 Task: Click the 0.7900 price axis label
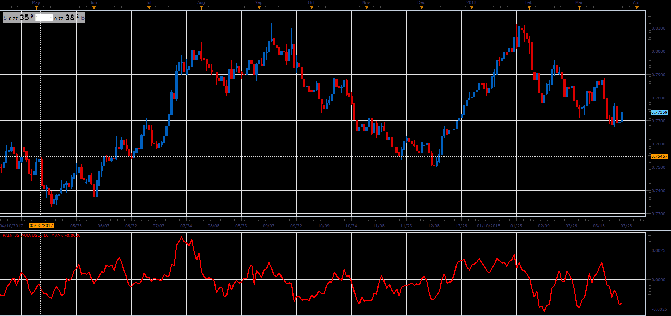coord(658,75)
